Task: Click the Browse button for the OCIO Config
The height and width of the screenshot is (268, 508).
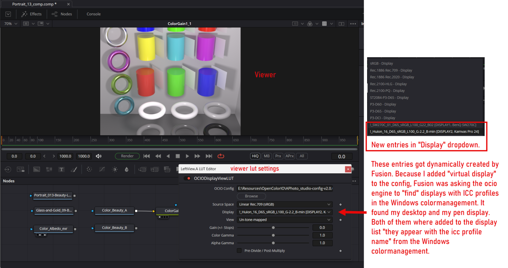Action: point(251,196)
